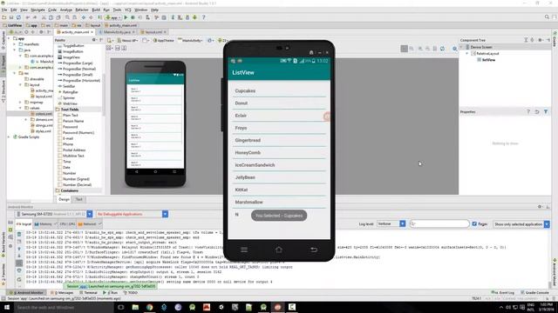Collapse the res folder in project tree
The width and height of the screenshot is (558, 313).
point(15,73)
